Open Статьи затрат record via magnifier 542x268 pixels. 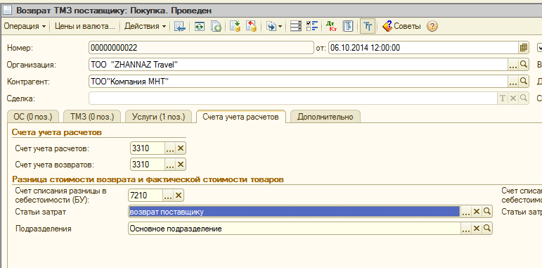[x=486, y=212]
